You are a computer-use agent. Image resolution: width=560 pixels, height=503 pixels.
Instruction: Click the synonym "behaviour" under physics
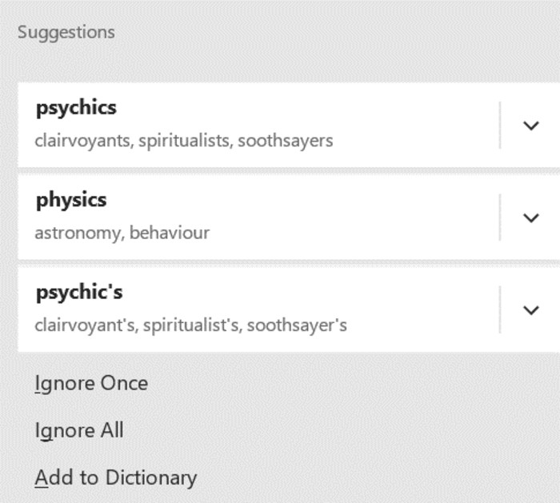[x=170, y=233]
